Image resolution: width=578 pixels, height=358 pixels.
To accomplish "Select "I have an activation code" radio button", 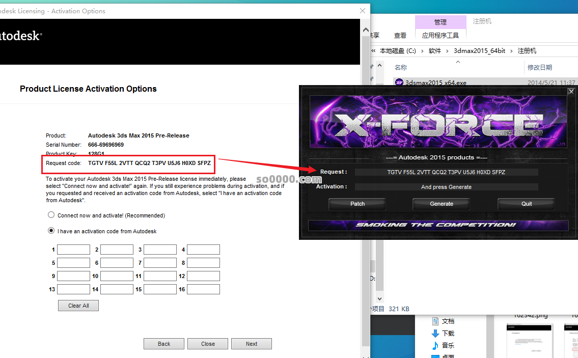I will pyautogui.click(x=51, y=231).
